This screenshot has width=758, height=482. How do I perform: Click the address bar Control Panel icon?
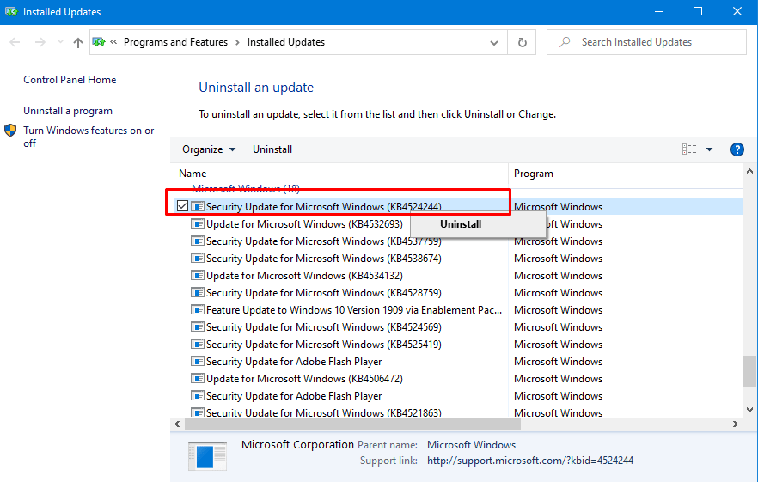pyautogui.click(x=99, y=42)
